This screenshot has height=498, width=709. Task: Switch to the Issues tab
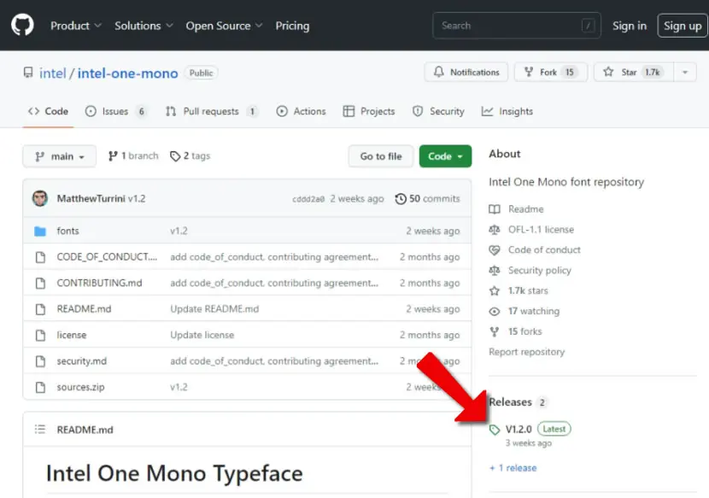[116, 111]
